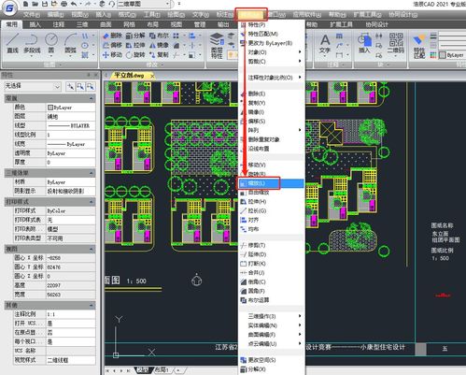Click the 拉伸 (Stretch) ribbon button
Screen dimensions: 466x375
coord(135,45)
